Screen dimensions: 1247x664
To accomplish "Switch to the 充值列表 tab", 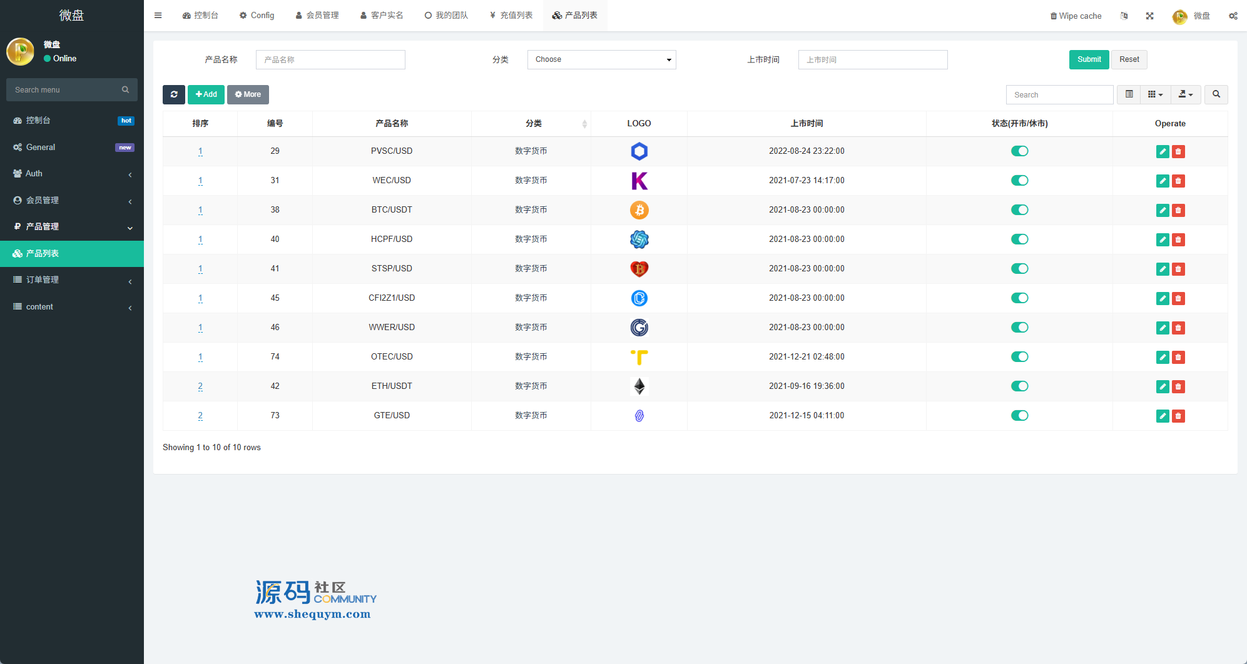I will [x=511, y=16].
